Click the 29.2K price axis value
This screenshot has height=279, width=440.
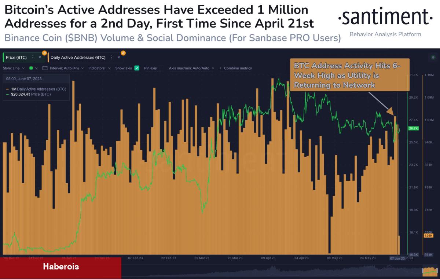coord(414,98)
